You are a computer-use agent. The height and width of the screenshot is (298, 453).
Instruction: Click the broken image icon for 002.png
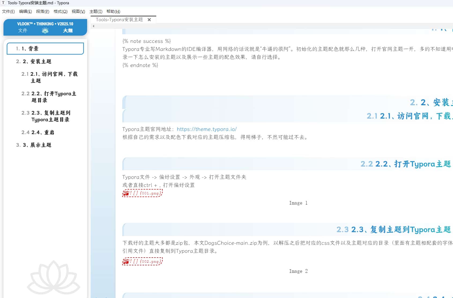point(126,261)
